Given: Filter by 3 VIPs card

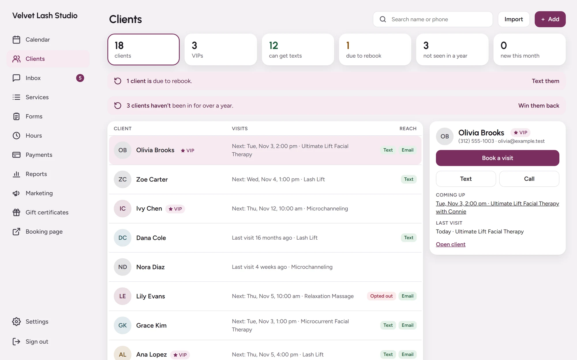Looking at the screenshot, I should 221,50.
